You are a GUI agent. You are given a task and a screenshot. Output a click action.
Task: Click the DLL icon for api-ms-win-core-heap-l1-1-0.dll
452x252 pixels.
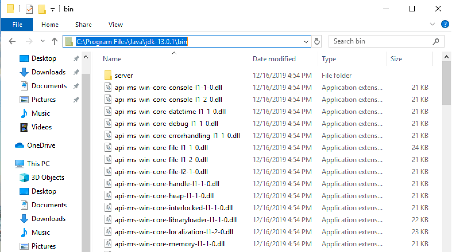tap(108, 196)
